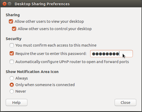The width and height of the screenshot is (142, 112).
Task: Select the Never radio button
Action: pyautogui.click(x=12, y=91)
